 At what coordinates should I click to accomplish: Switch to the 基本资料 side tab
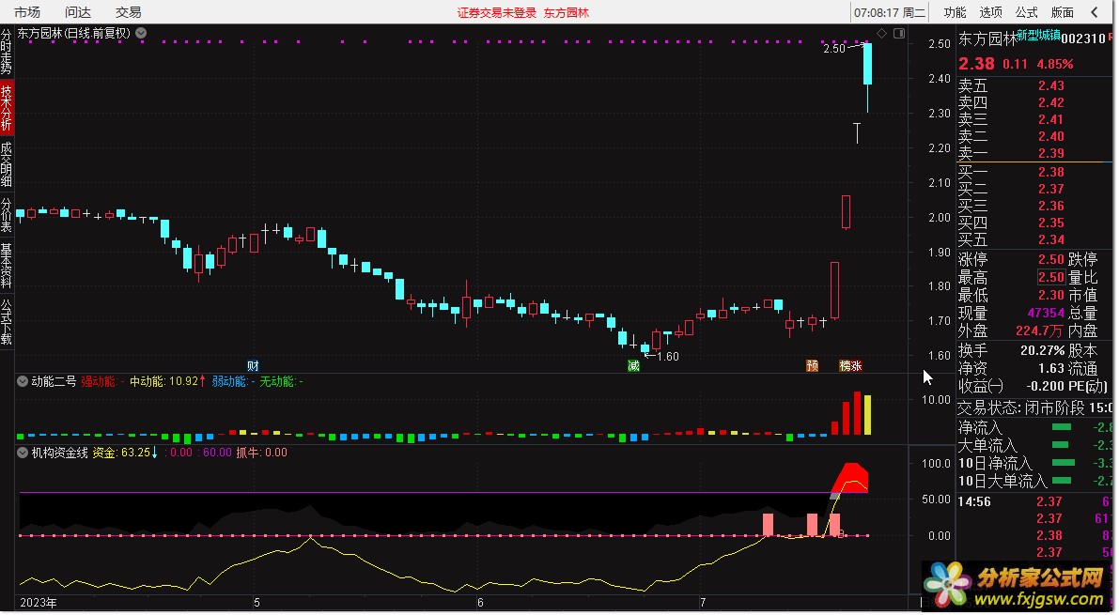[7, 265]
